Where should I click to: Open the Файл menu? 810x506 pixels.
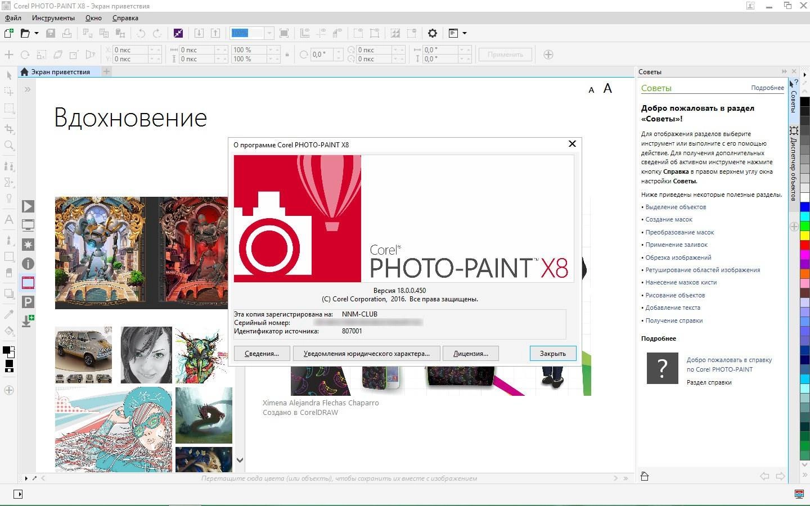pyautogui.click(x=12, y=17)
